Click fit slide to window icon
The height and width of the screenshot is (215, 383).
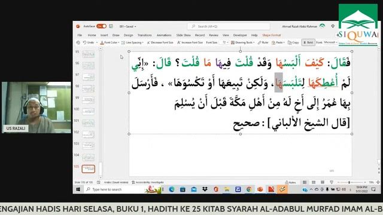[x=378, y=182]
